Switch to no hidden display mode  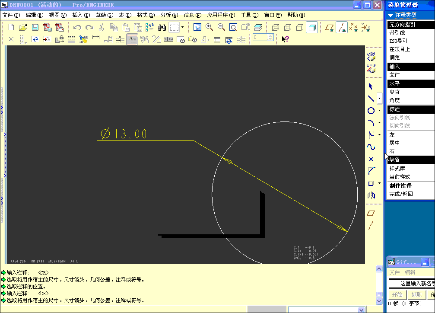coord(300,27)
